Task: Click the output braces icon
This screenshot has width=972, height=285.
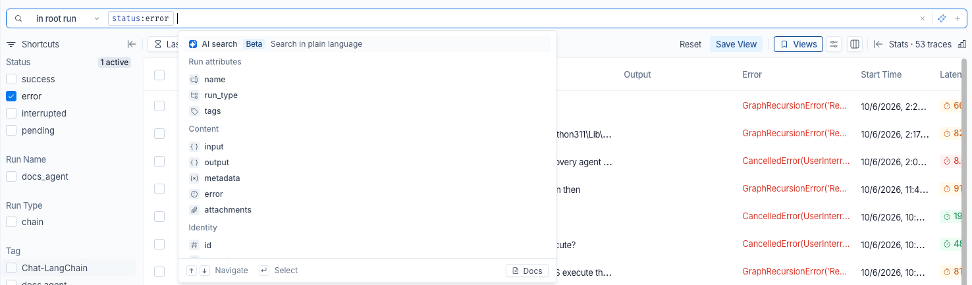Action: [194, 163]
